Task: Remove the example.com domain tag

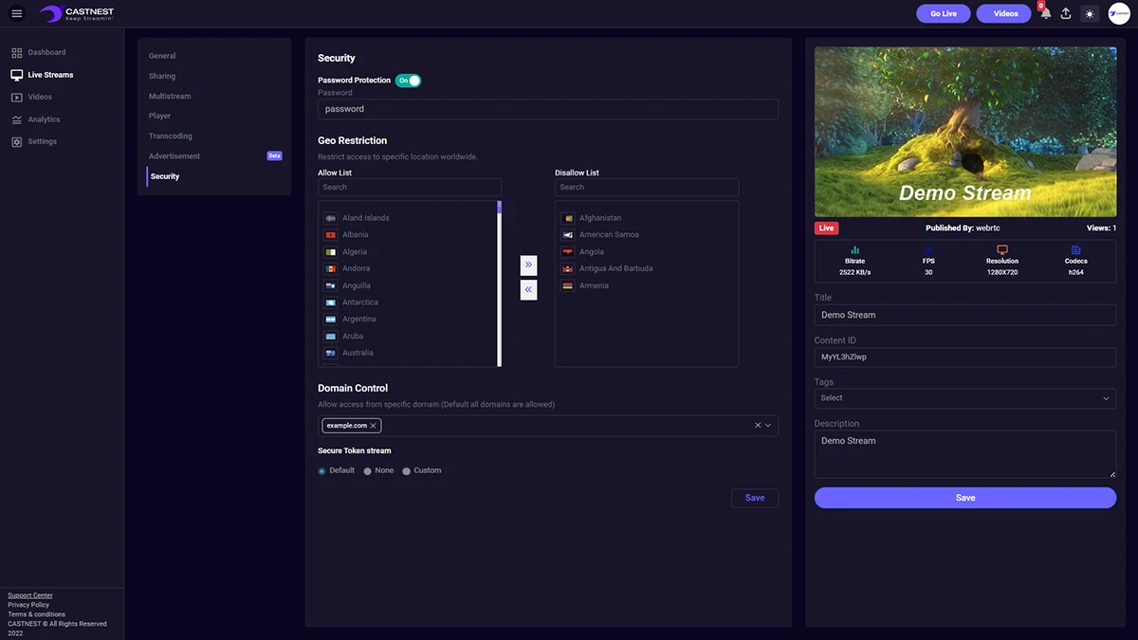Action: pyautogui.click(x=374, y=426)
